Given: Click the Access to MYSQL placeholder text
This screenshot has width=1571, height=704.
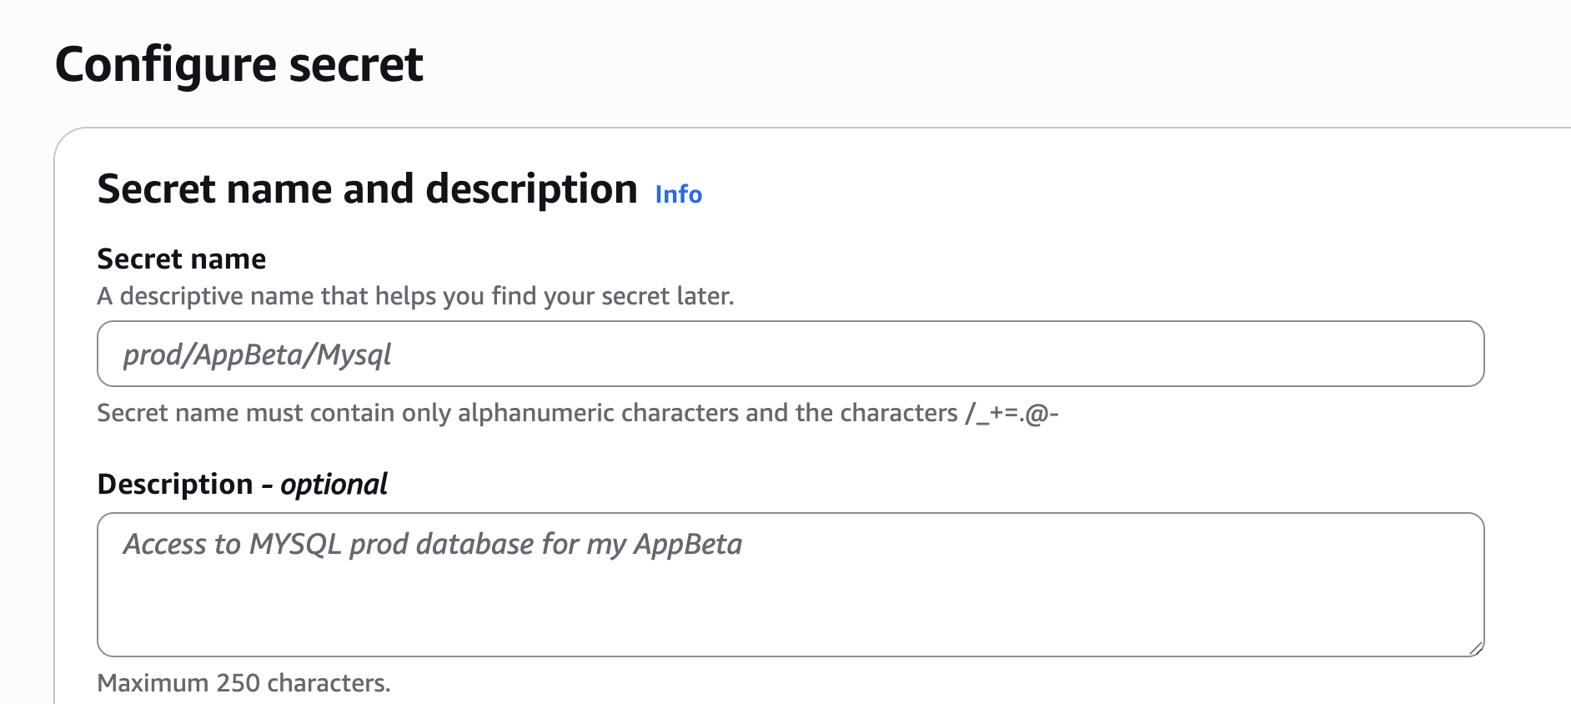Looking at the screenshot, I should click(x=434, y=544).
